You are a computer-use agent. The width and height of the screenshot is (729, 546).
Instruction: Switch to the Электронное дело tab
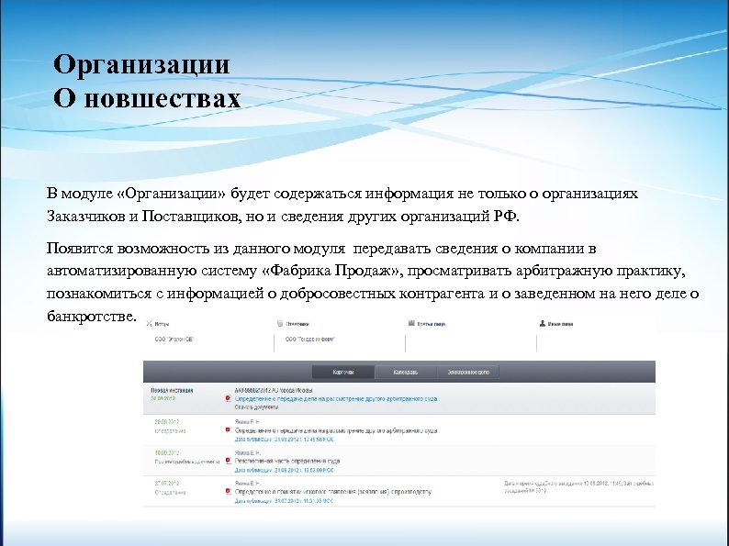[468, 373]
